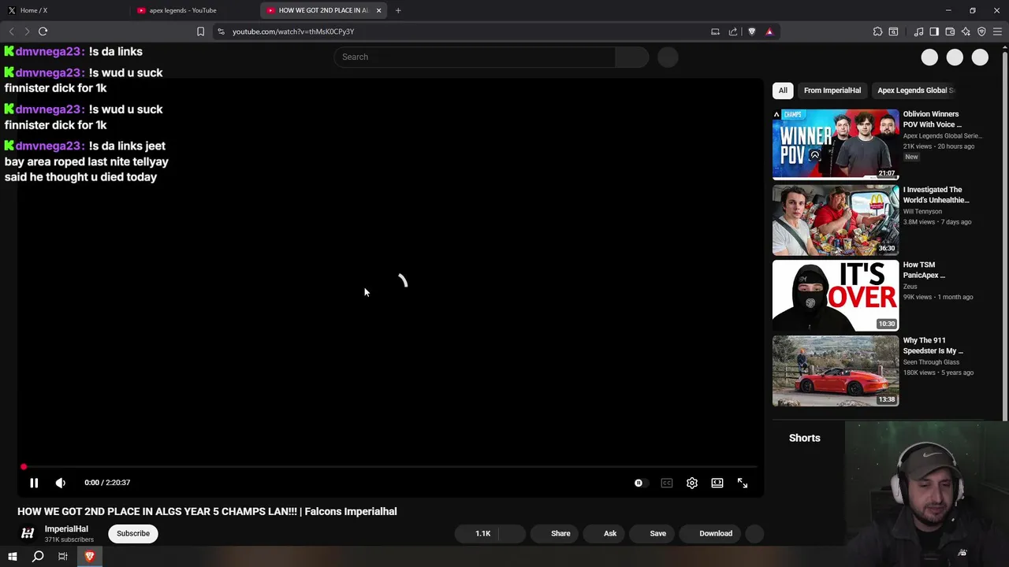Click 'Oblivion Winners POV With Voice' title
1009x567 pixels.
[933, 119]
